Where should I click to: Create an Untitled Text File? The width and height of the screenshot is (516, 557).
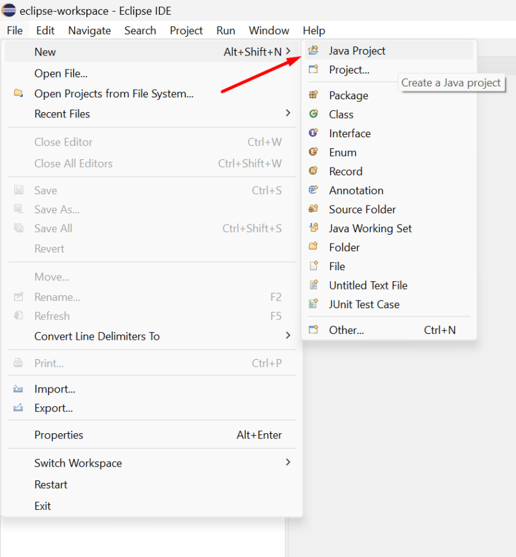(x=388, y=285)
